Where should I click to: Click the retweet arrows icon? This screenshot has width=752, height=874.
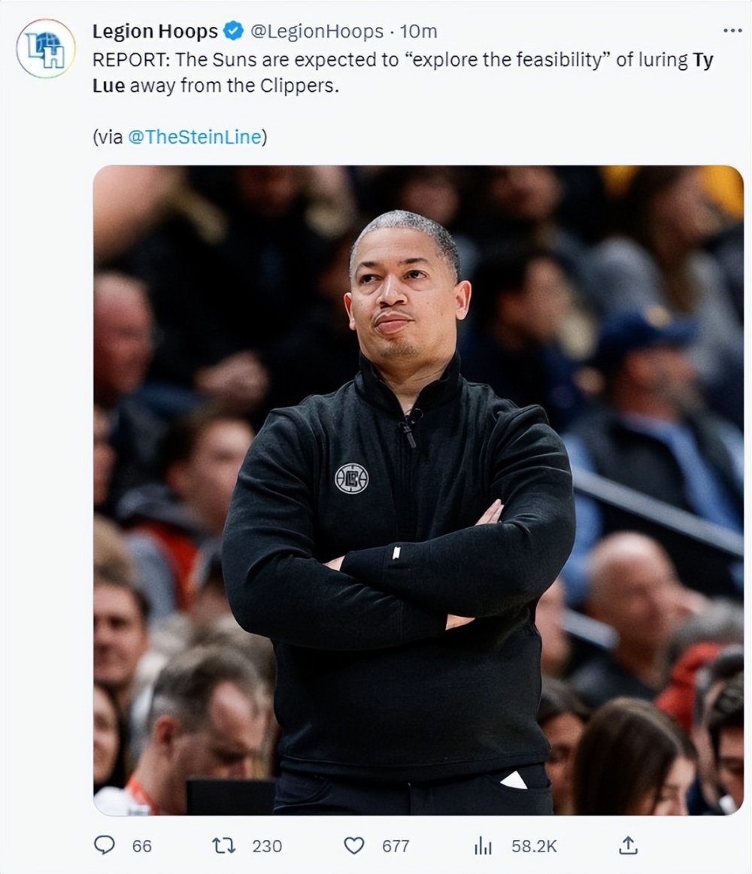coord(224,845)
